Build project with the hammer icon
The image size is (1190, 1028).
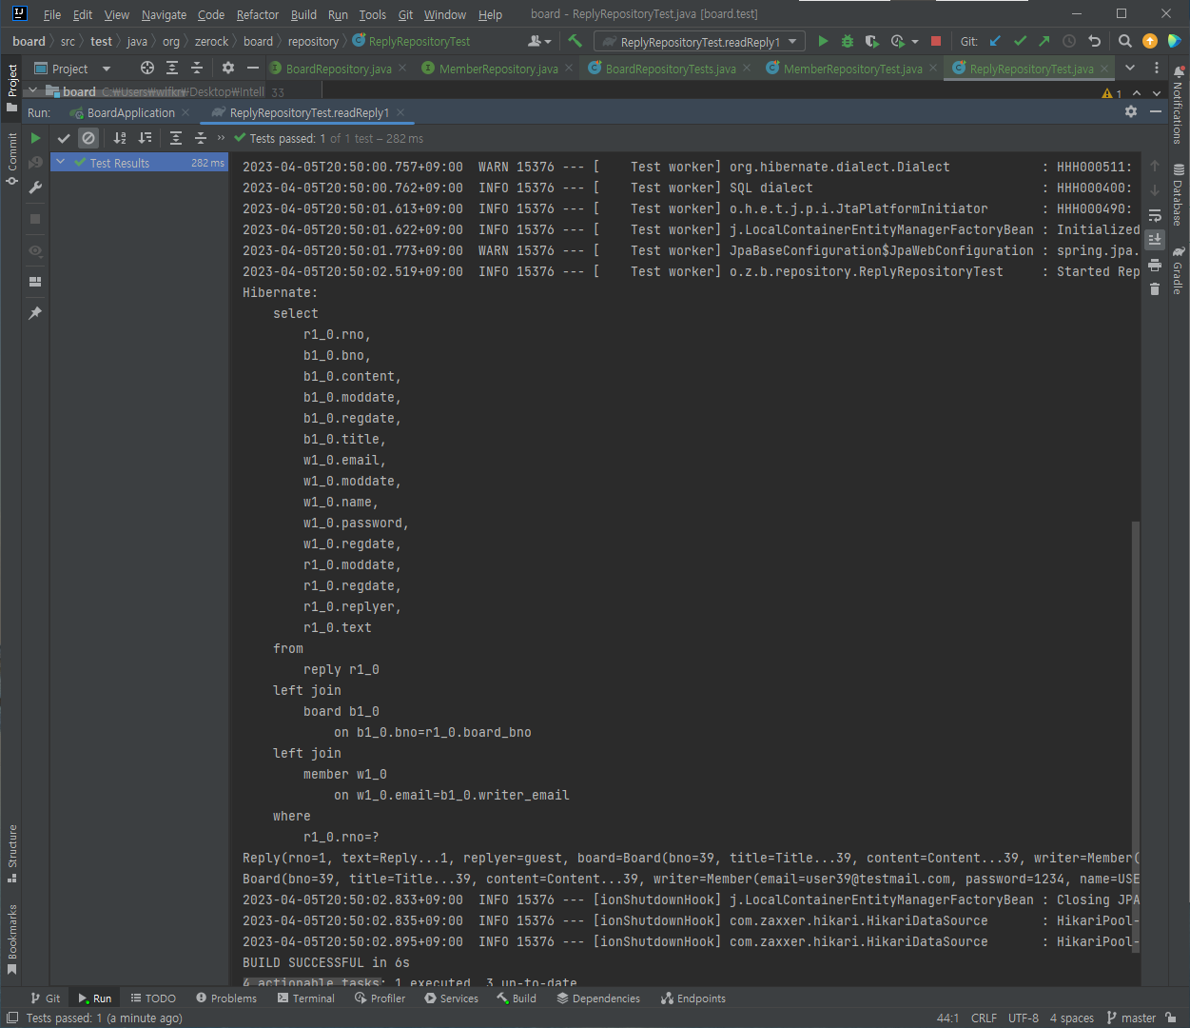(x=575, y=41)
